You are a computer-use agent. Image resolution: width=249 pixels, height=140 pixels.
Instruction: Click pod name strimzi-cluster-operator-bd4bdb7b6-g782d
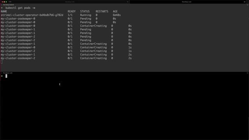click(32, 15)
